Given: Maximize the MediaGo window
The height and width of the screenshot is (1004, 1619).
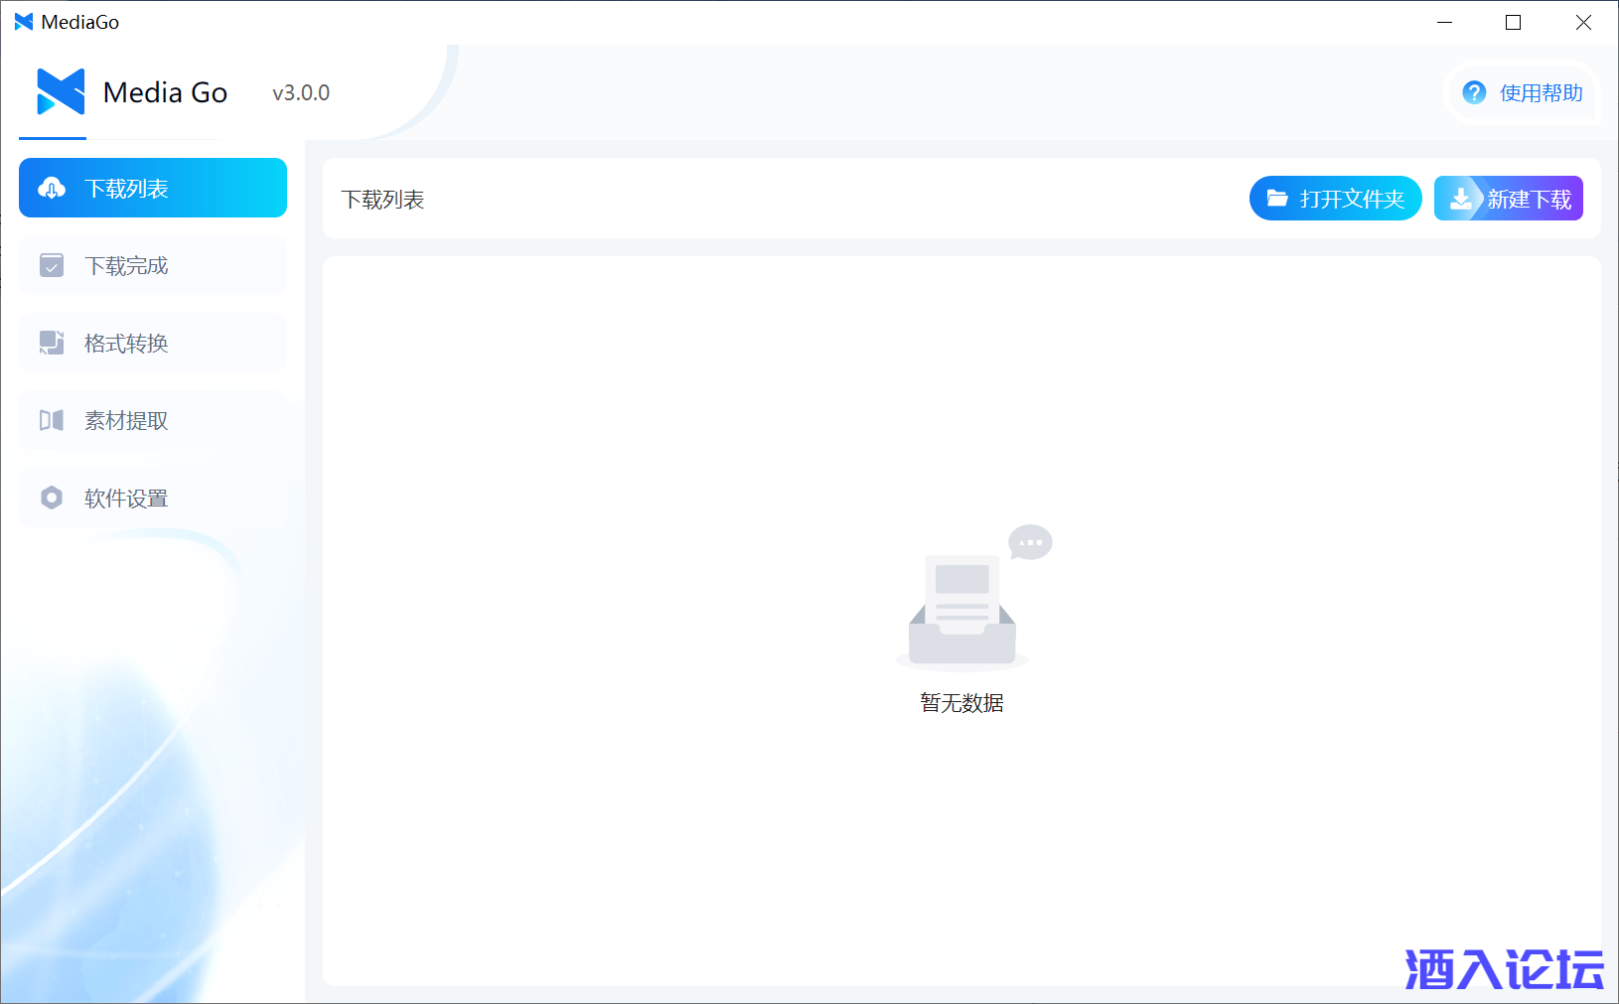Looking at the screenshot, I should (1514, 22).
